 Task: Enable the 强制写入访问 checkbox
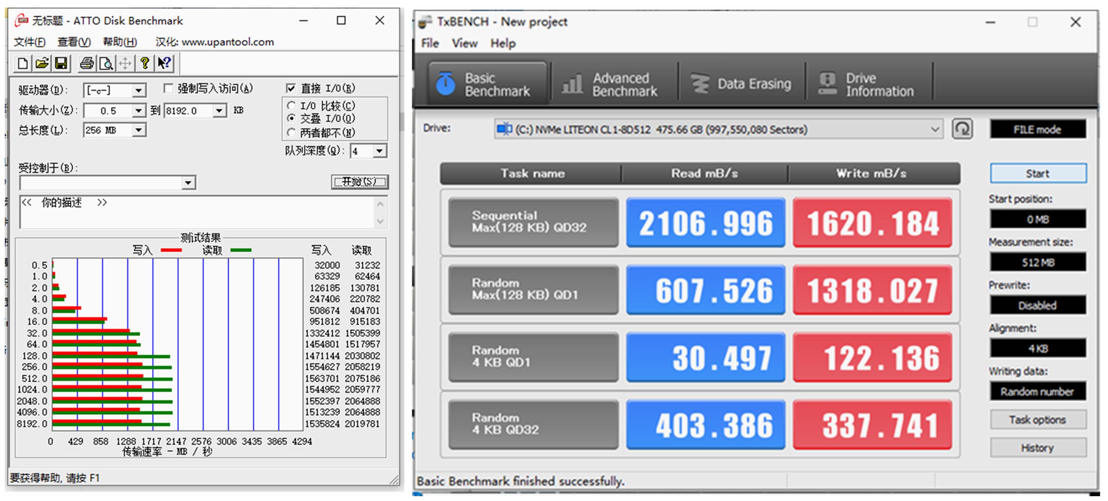168,89
